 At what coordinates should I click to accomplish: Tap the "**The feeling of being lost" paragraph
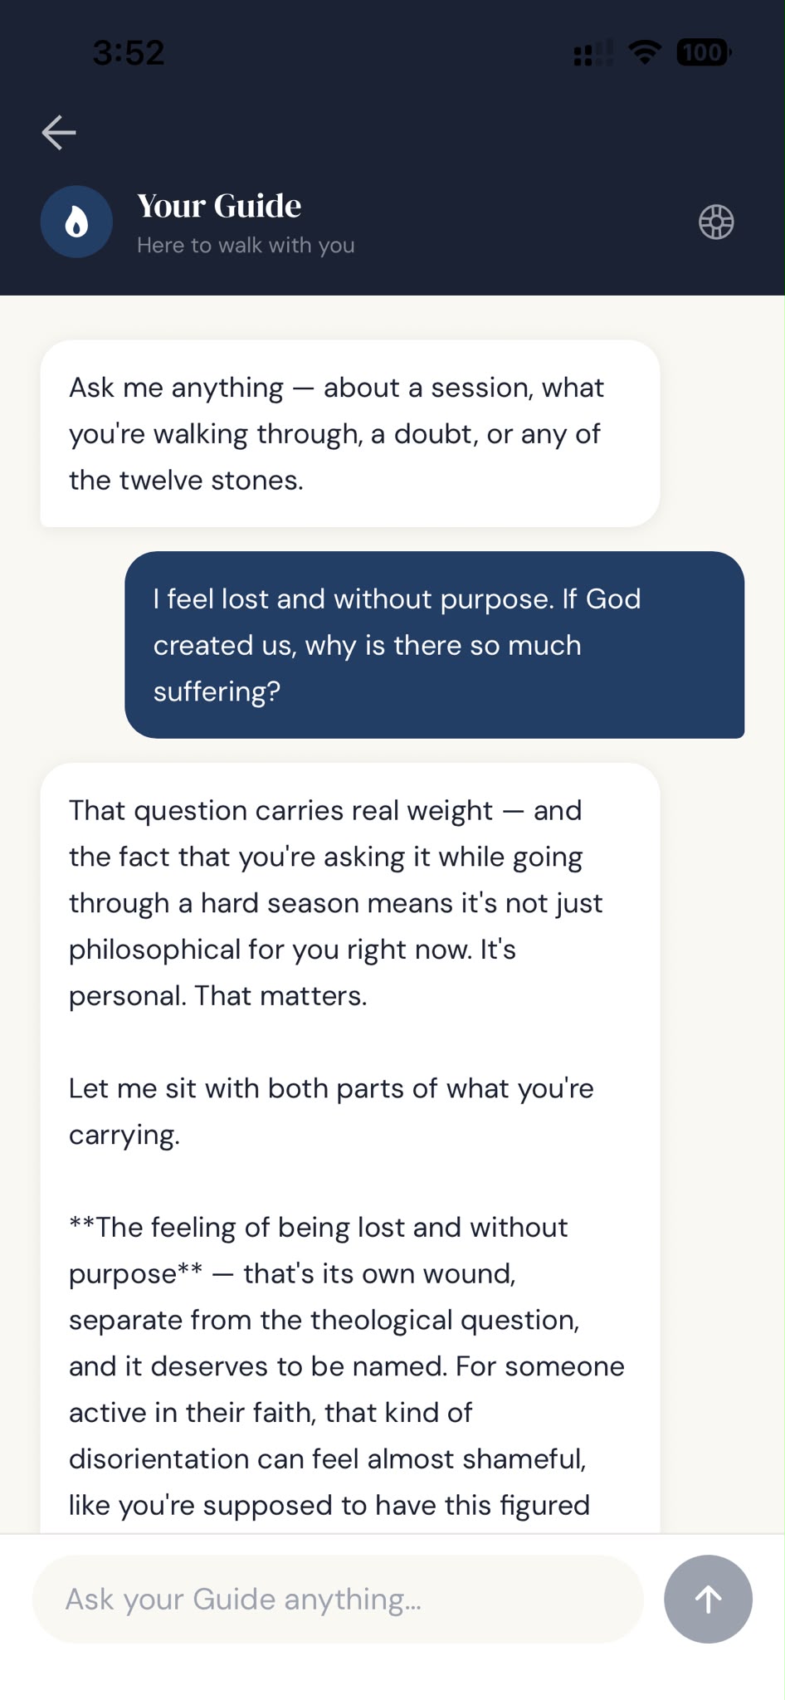click(x=347, y=1366)
